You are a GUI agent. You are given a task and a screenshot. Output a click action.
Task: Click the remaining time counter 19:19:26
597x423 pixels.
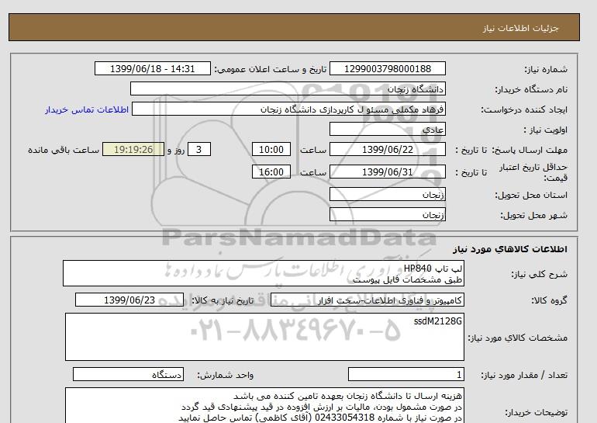click(133, 149)
